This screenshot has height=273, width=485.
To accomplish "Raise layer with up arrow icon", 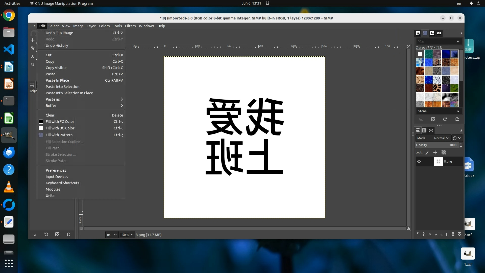I will [430, 234].
